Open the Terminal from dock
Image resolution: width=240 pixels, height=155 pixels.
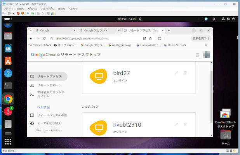pyautogui.click(x=8, y=86)
